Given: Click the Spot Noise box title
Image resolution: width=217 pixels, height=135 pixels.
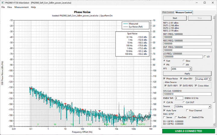Looking at the screenshot, I should click(132, 34).
